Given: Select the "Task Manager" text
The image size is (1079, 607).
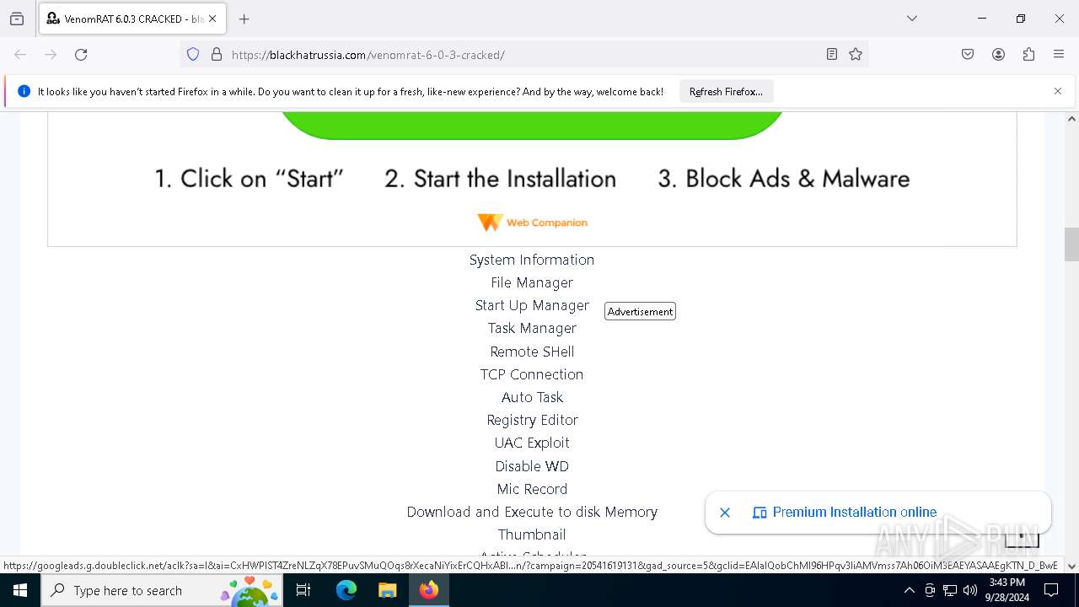Looking at the screenshot, I should pyautogui.click(x=532, y=328).
